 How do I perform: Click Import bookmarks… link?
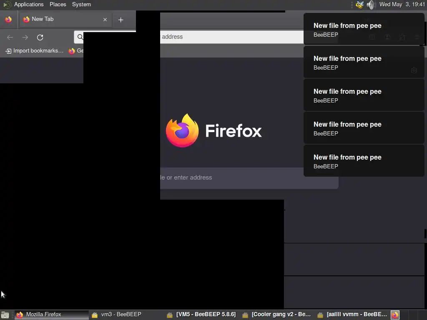(x=35, y=50)
